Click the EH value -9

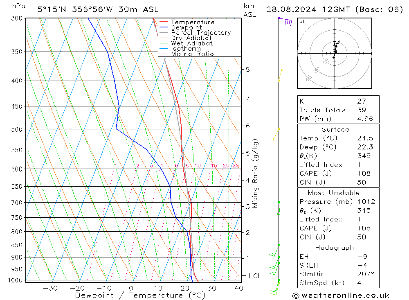[362, 256]
